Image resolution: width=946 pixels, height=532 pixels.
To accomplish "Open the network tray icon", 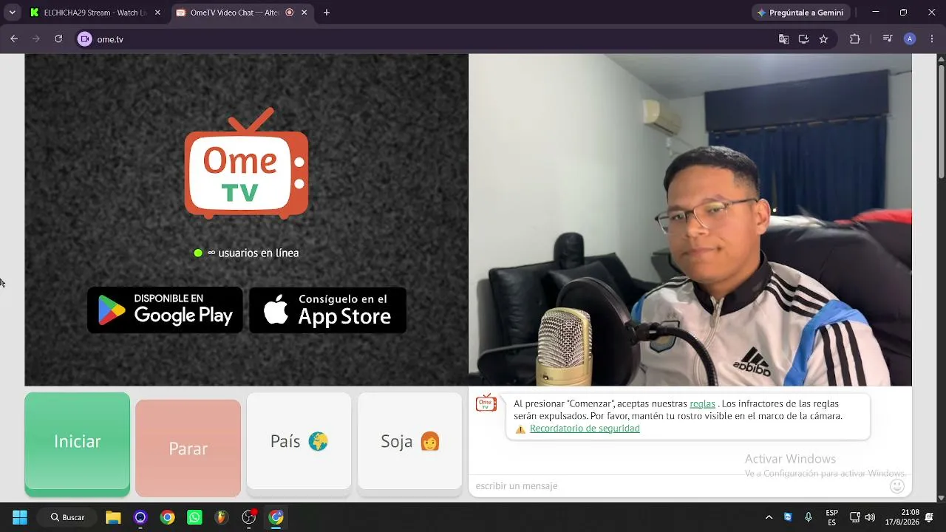I will click(x=855, y=517).
